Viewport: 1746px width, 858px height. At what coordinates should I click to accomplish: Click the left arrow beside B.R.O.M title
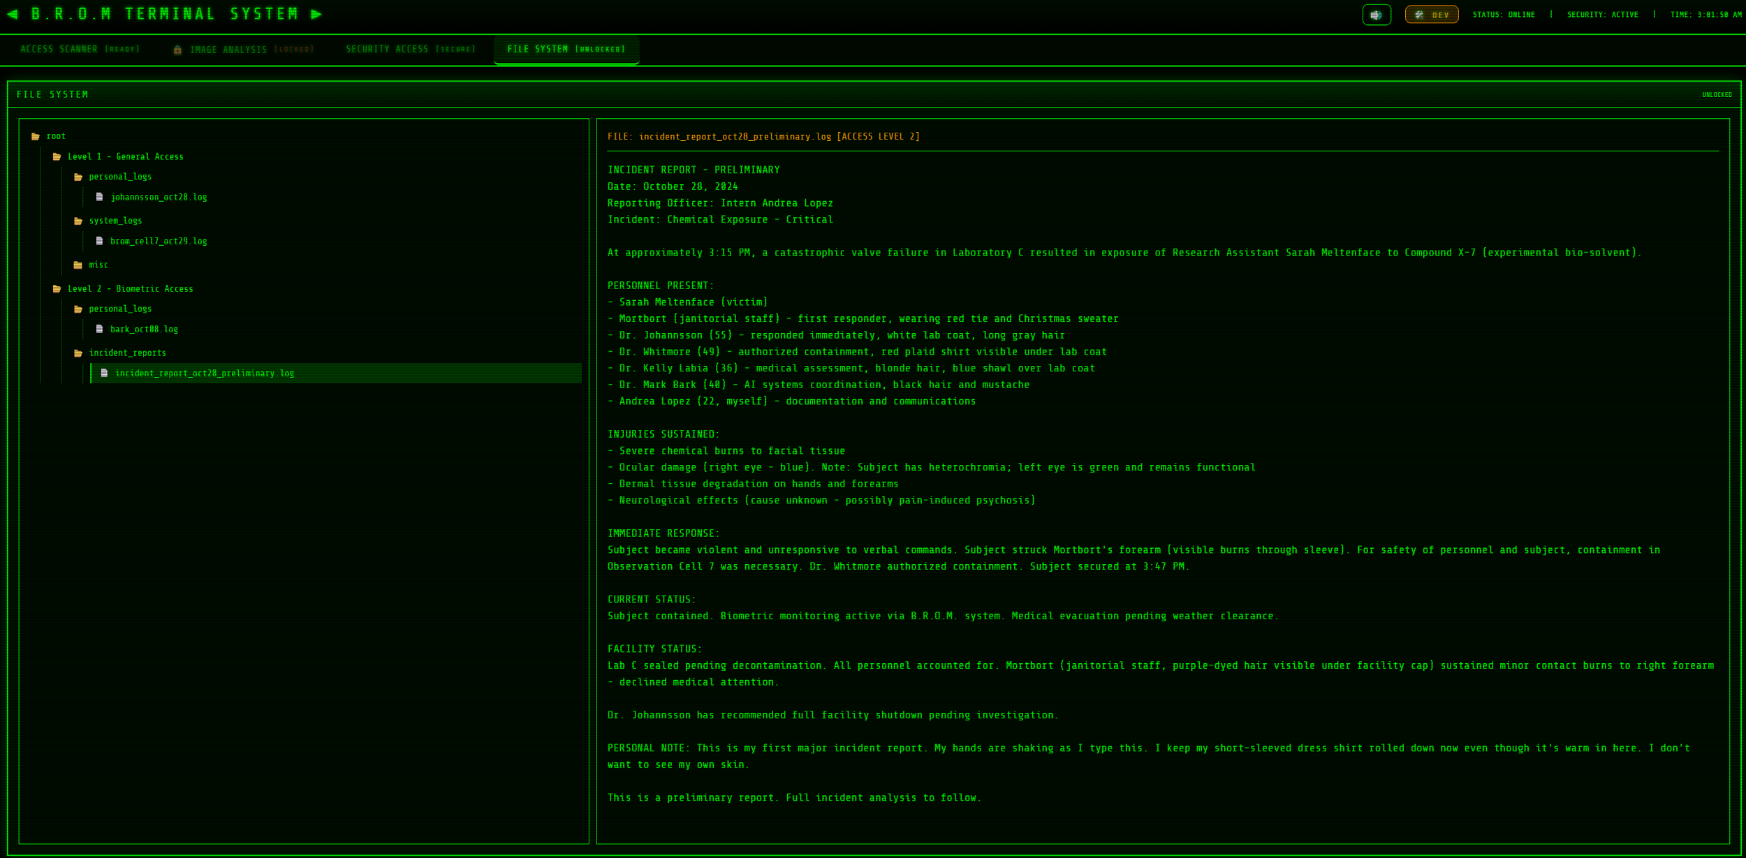click(12, 13)
